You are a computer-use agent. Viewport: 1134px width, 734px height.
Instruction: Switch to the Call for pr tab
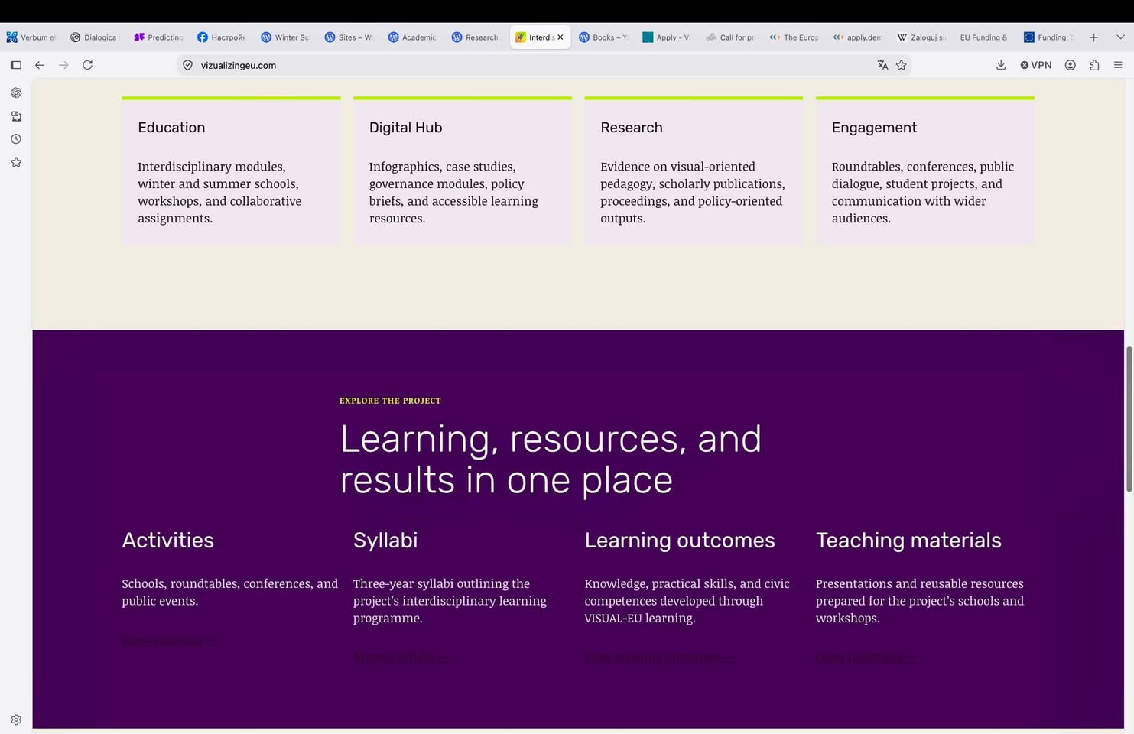[730, 37]
